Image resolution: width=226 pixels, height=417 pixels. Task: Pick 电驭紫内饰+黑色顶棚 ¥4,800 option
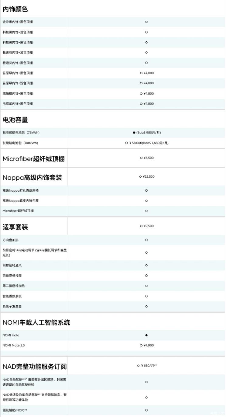pos(147,104)
